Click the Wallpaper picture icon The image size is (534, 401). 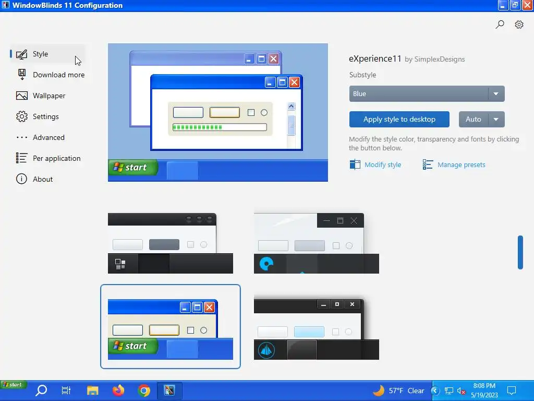(22, 96)
